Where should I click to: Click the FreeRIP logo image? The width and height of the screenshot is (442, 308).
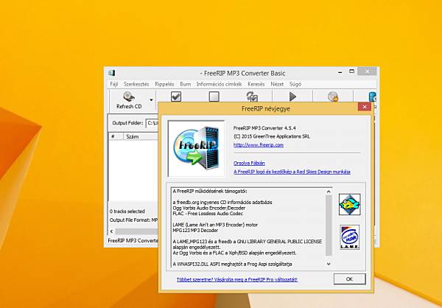pos(197,149)
